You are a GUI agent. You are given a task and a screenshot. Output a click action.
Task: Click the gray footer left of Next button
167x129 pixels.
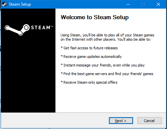(54, 121)
